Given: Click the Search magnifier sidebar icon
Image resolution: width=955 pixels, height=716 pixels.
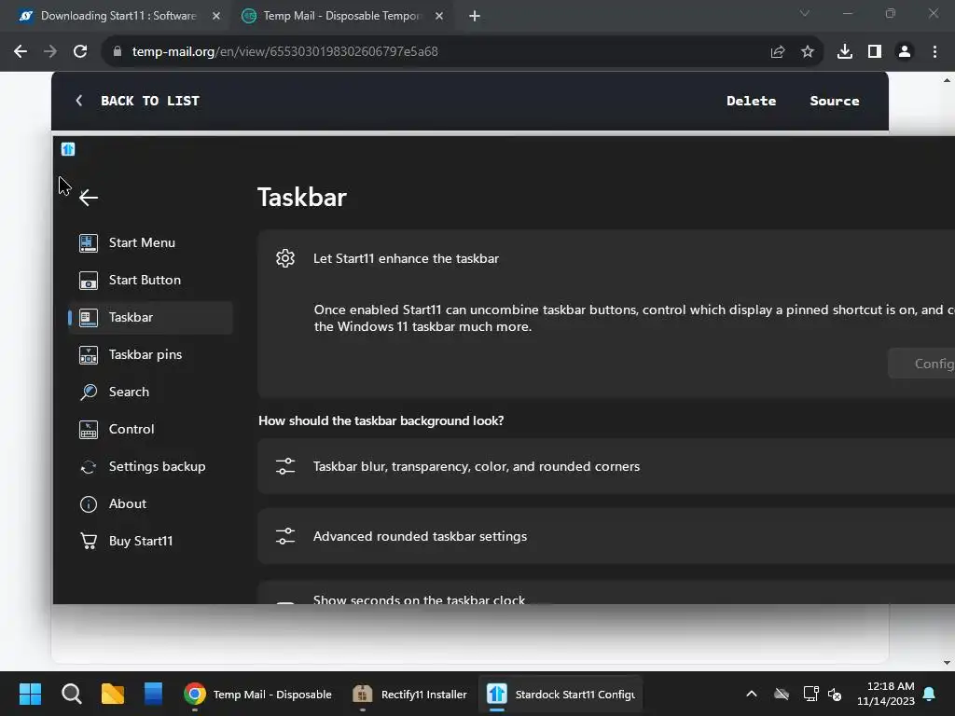Looking at the screenshot, I should pos(89,392).
